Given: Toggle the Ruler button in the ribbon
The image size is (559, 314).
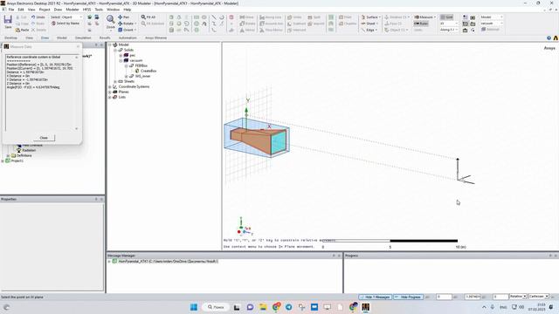Looking at the screenshot, I should [421, 24].
